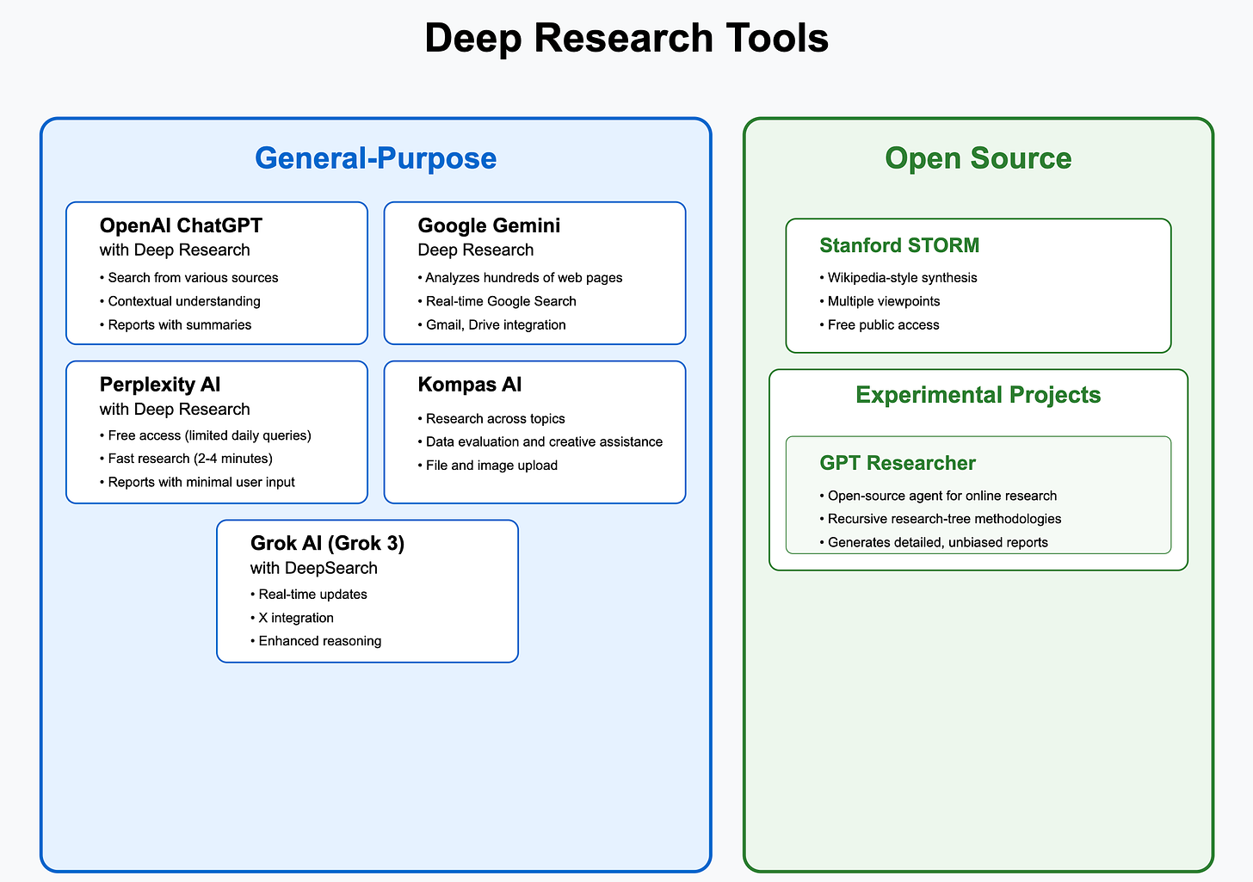Click the 'Research across topics' bullet
This screenshot has width=1253, height=882.
pyautogui.click(x=491, y=418)
